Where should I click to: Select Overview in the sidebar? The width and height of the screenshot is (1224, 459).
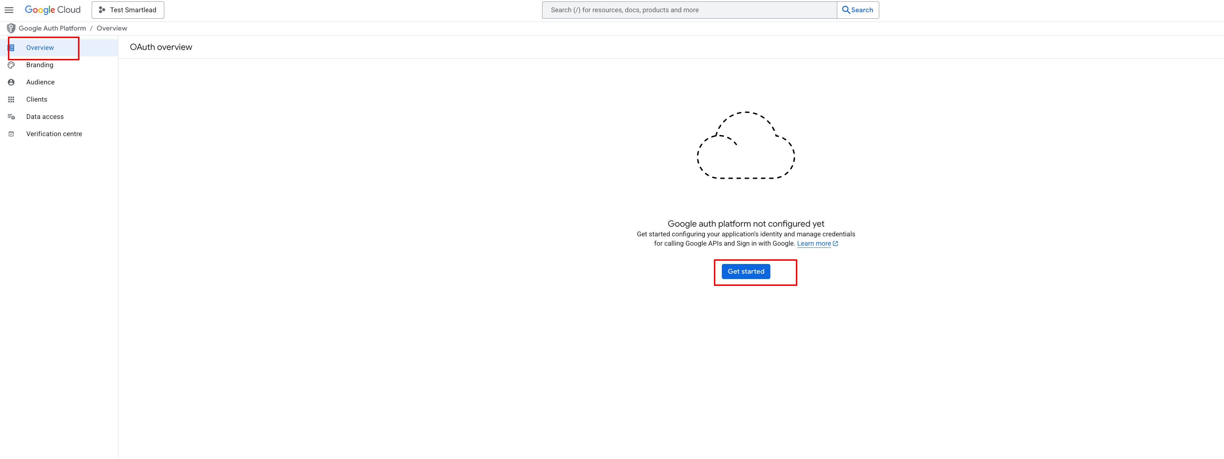59,48
